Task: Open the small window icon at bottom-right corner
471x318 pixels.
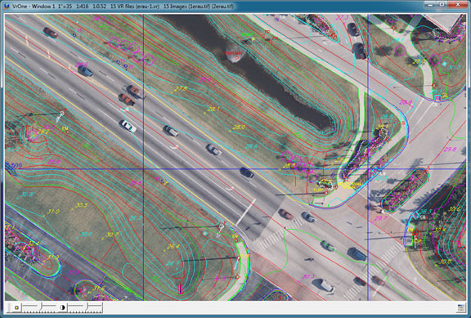Action: click(461, 308)
